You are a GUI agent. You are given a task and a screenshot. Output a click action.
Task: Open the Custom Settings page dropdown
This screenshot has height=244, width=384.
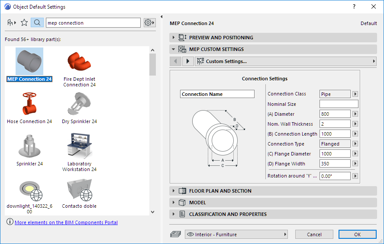pos(286,61)
